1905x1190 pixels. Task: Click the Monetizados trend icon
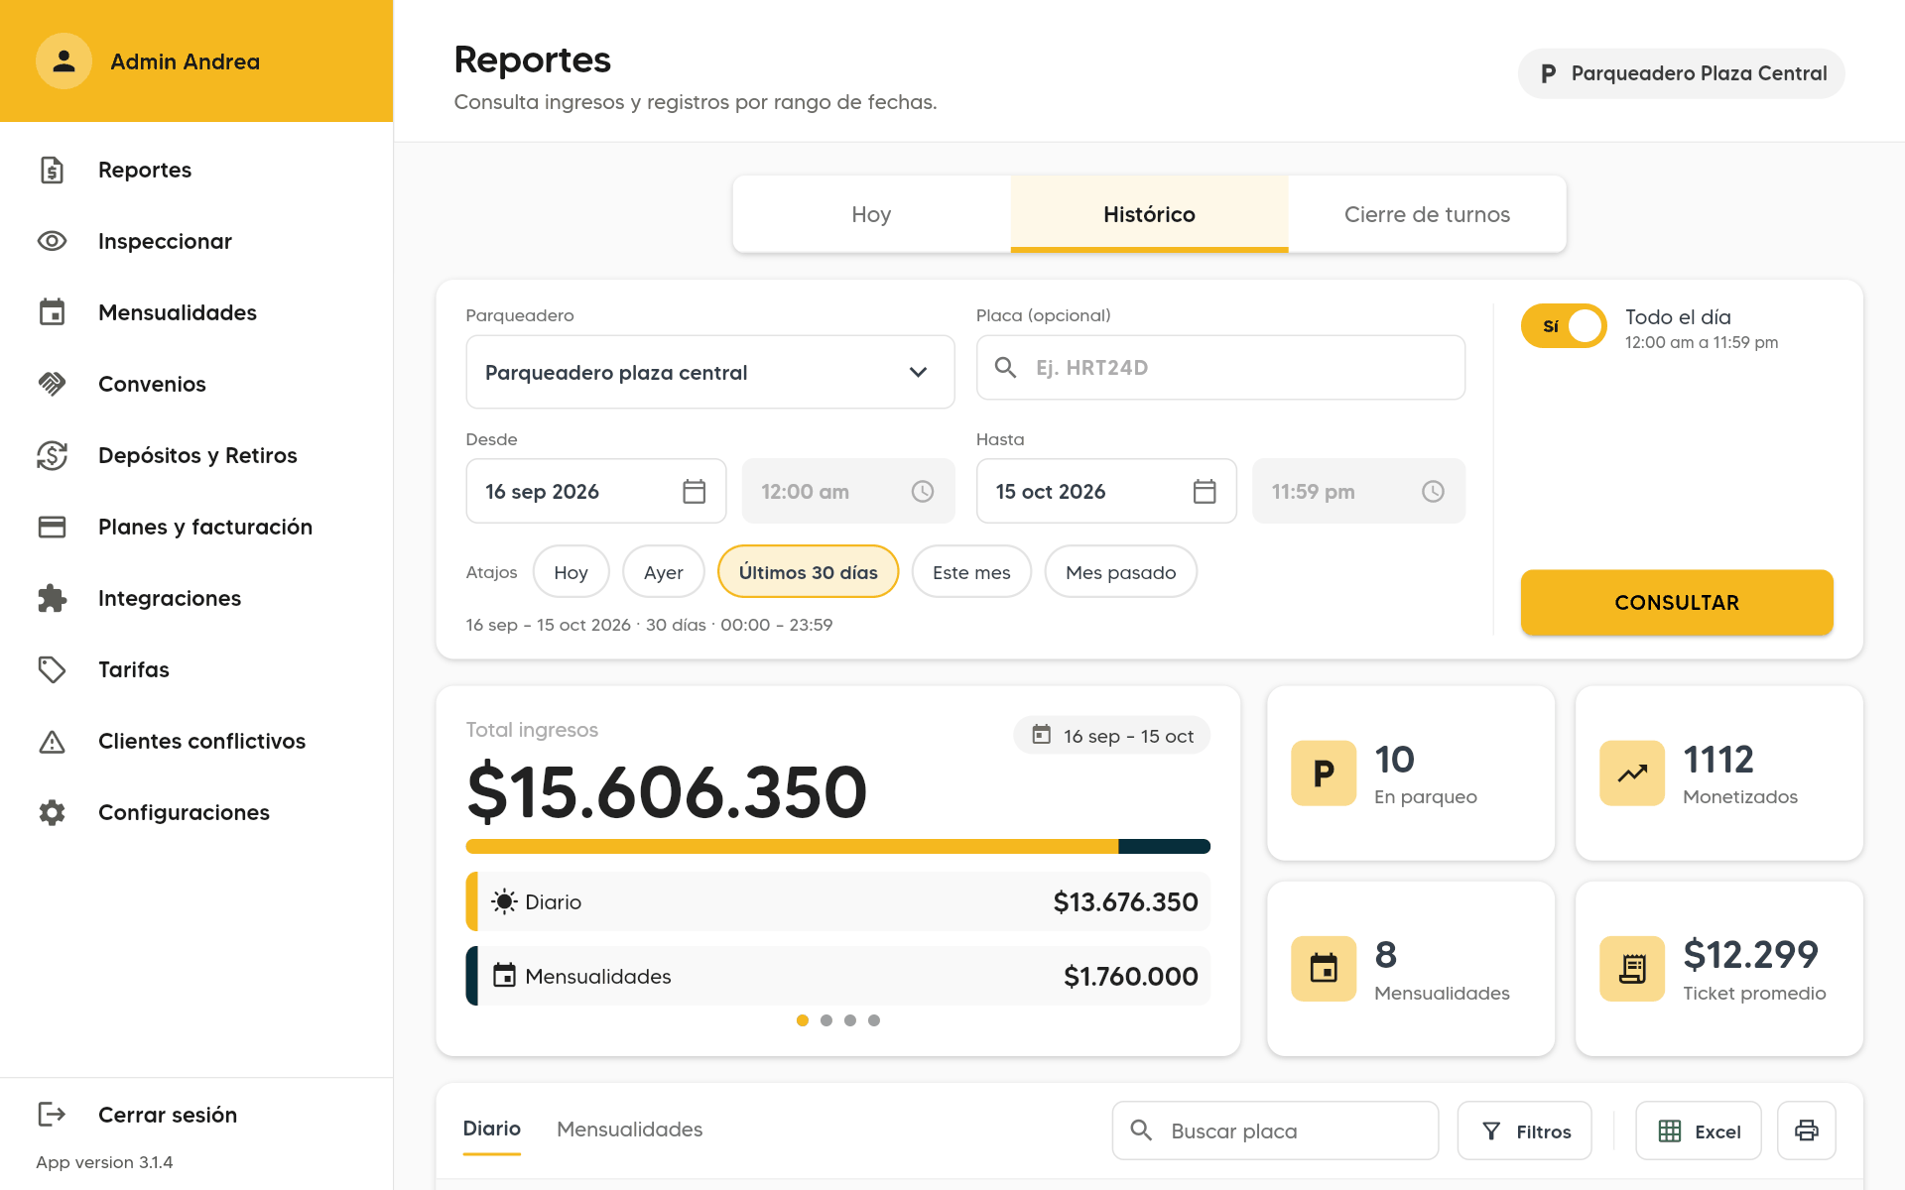tap(1631, 773)
